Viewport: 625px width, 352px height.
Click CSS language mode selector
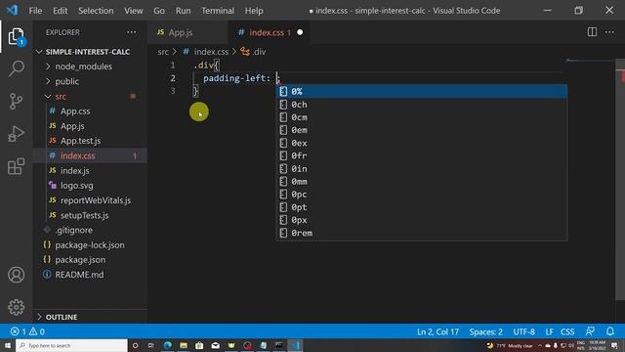[567, 331]
